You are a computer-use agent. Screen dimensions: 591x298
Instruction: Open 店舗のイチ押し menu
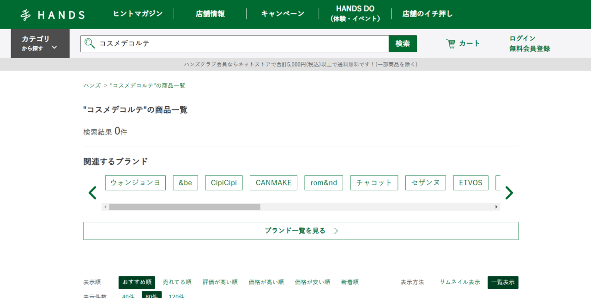[428, 14]
